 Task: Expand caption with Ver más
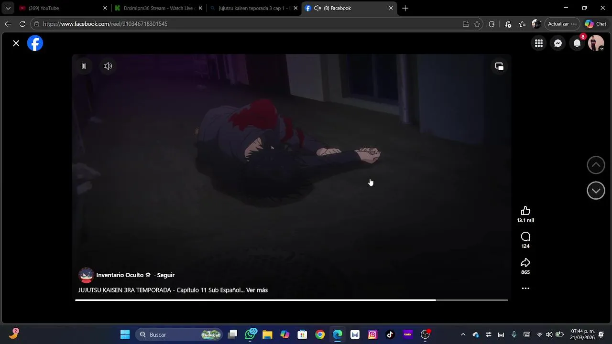(x=257, y=290)
